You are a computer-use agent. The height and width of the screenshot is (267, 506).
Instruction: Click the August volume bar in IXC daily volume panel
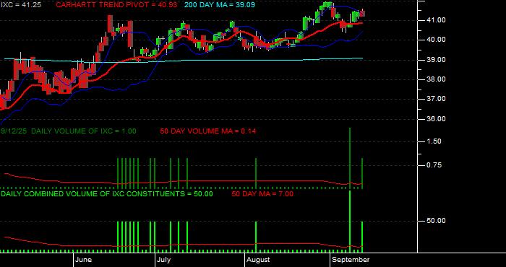point(256,173)
